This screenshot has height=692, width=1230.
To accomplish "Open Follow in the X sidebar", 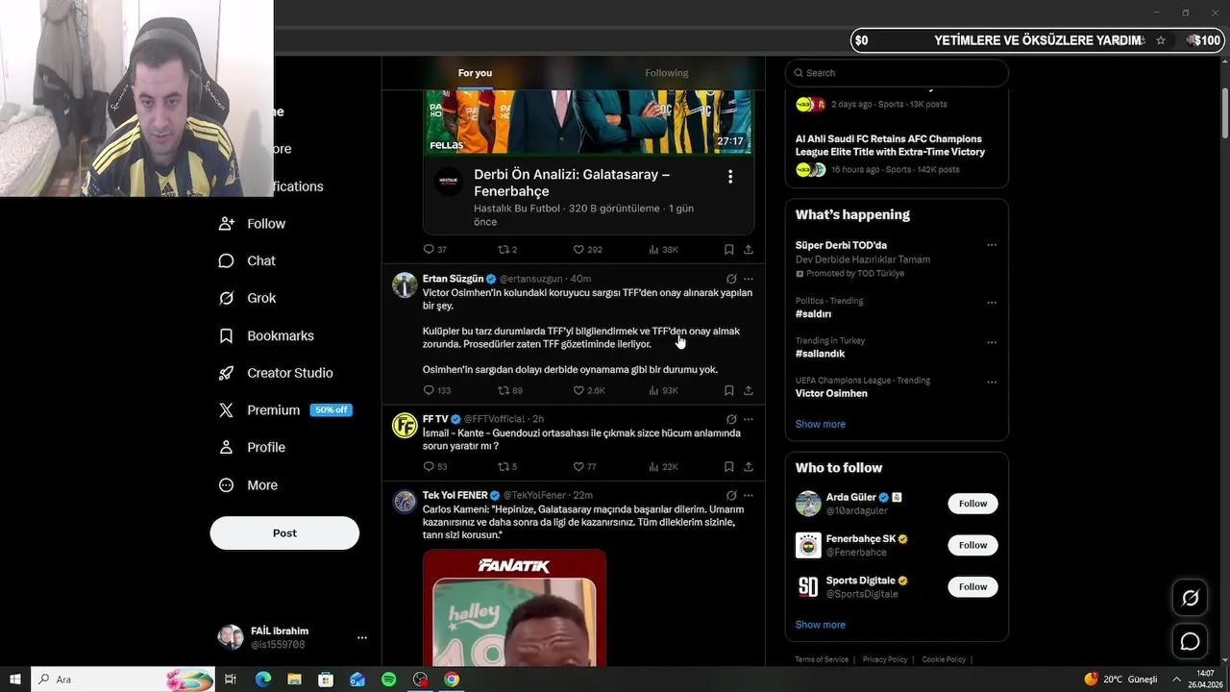I will pyautogui.click(x=252, y=224).
